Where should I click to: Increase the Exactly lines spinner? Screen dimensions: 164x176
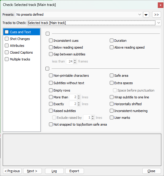tap(79, 103)
